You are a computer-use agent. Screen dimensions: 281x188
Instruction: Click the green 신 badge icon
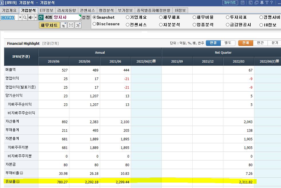[41, 17]
